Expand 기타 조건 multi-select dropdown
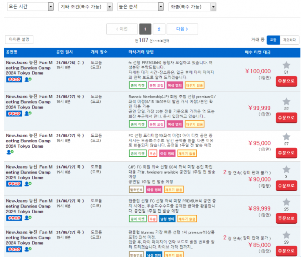 85,7
